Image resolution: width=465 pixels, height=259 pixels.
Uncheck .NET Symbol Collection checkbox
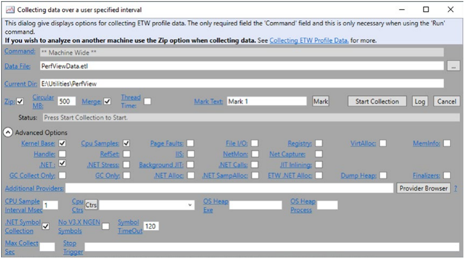(45, 226)
